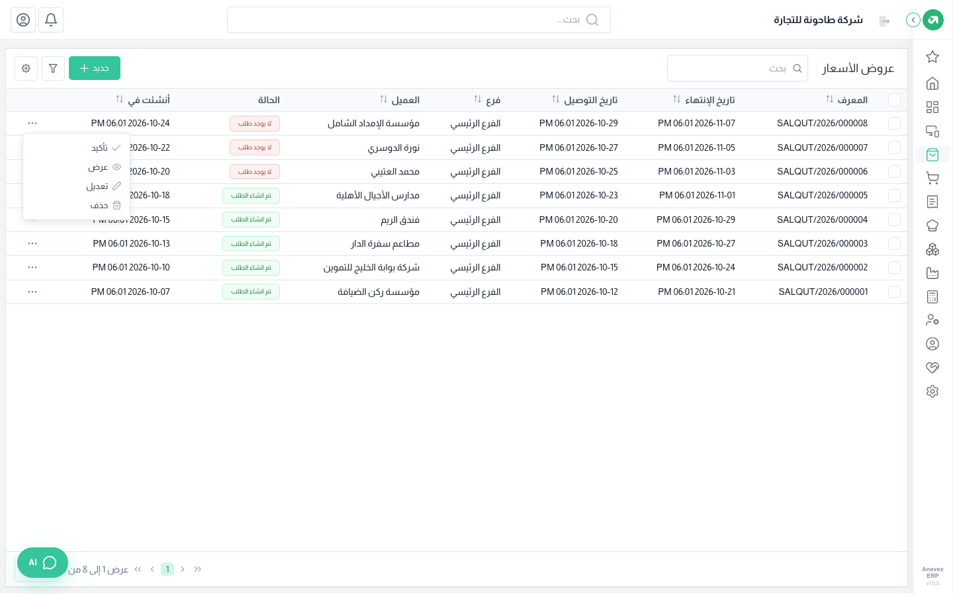This screenshot has height=595, width=953.
Task: Check the row SALQUT/2026/000005
Action: pyautogui.click(x=894, y=196)
